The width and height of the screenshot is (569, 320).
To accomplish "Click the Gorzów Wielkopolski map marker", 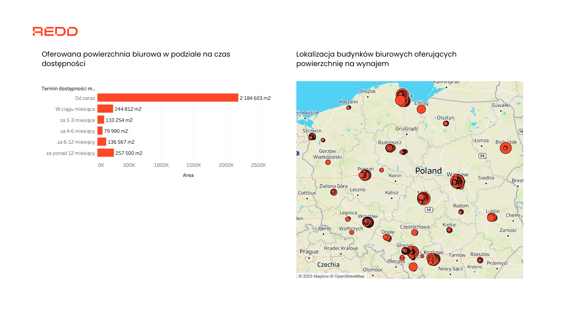I will tap(328, 162).
